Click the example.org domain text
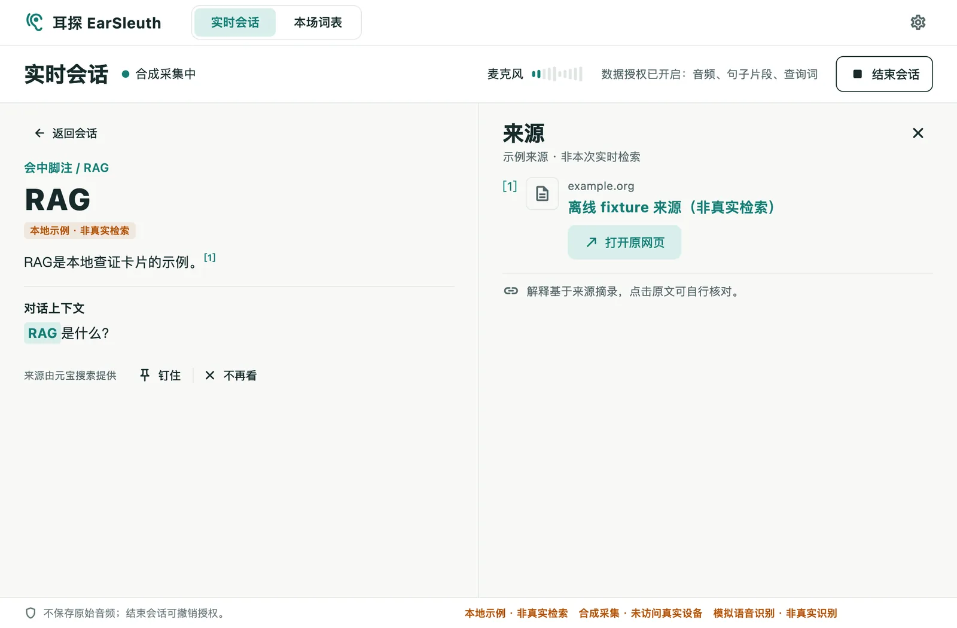Viewport: 957px width, 628px height. pyautogui.click(x=601, y=186)
